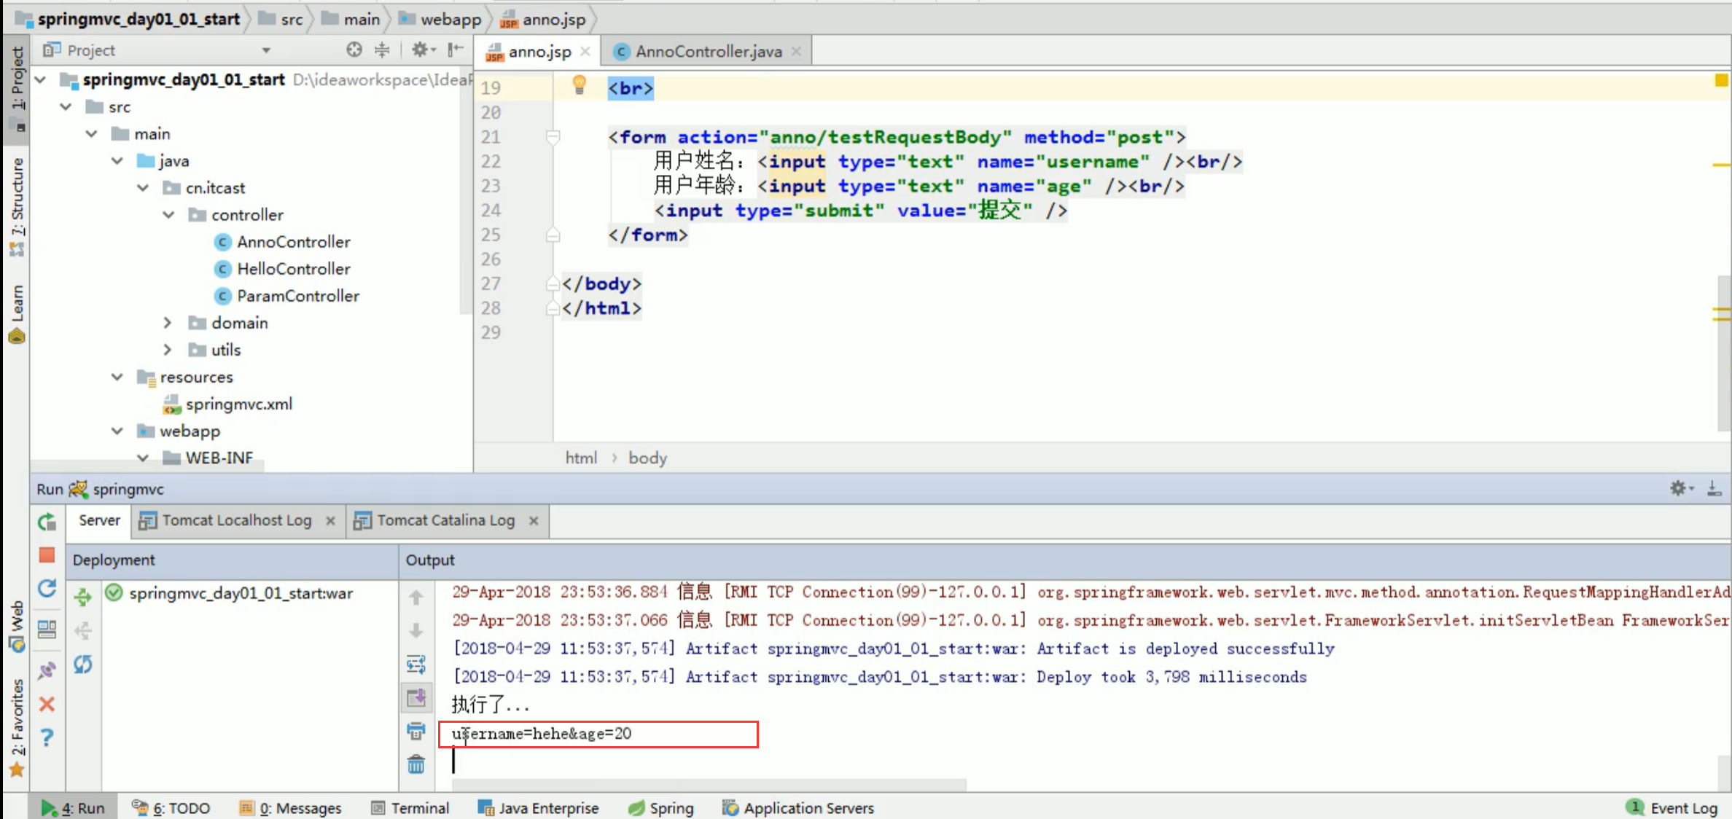Click the rerun server icon
Image resolution: width=1732 pixels, height=819 pixels.
47,522
